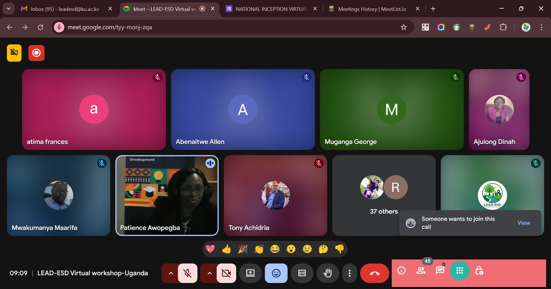Send the crying face reaction

click(x=307, y=249)
